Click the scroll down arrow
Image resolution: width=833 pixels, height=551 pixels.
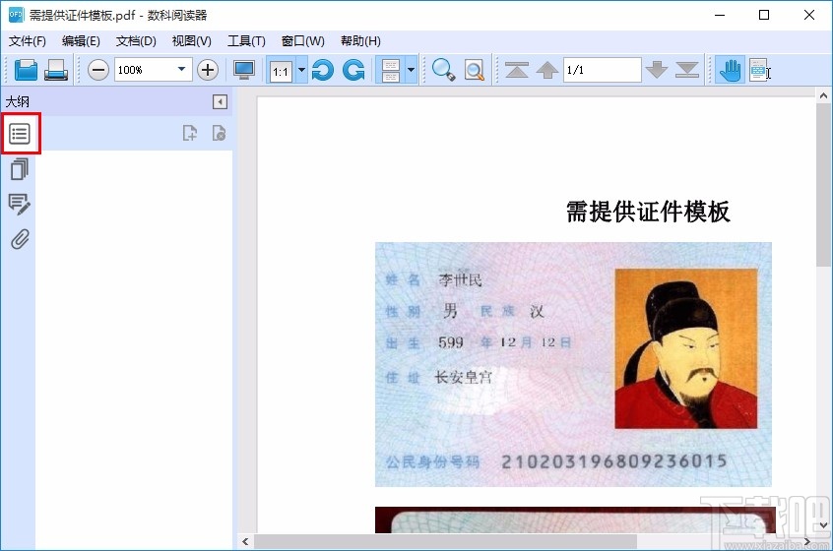(x=823, y=525)
